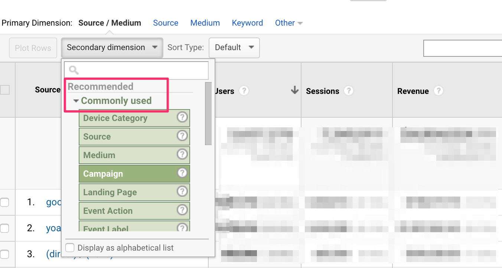Check the checkbox on row 1
Viewport: 502px width, 268px height.
[5, 202]
